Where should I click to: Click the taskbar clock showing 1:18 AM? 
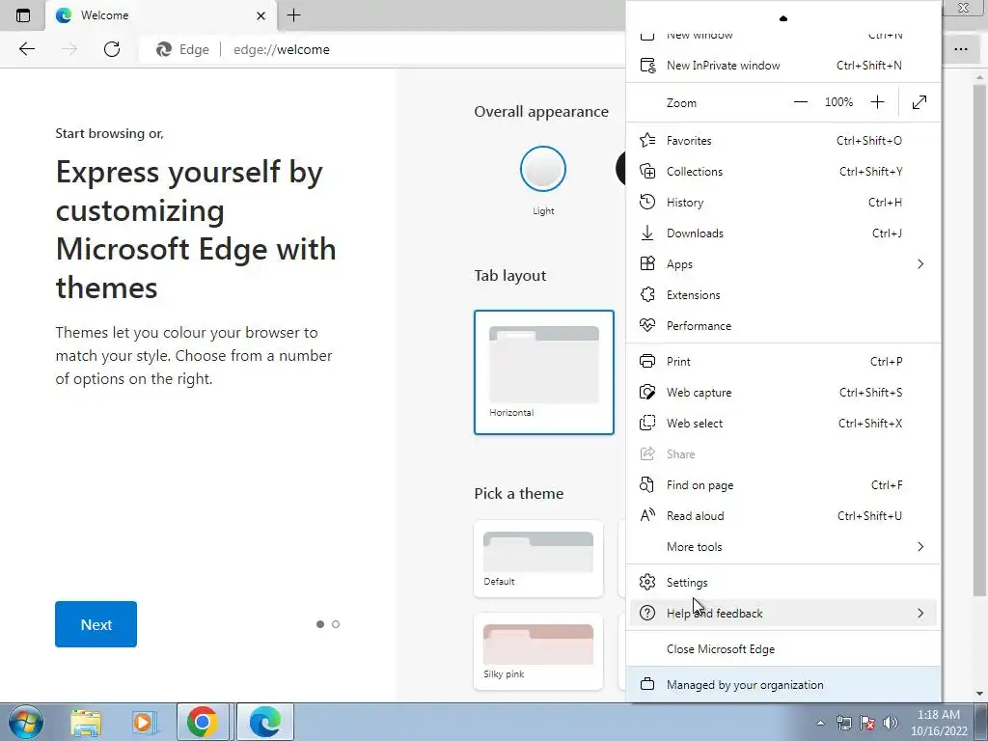pos(938,723)
